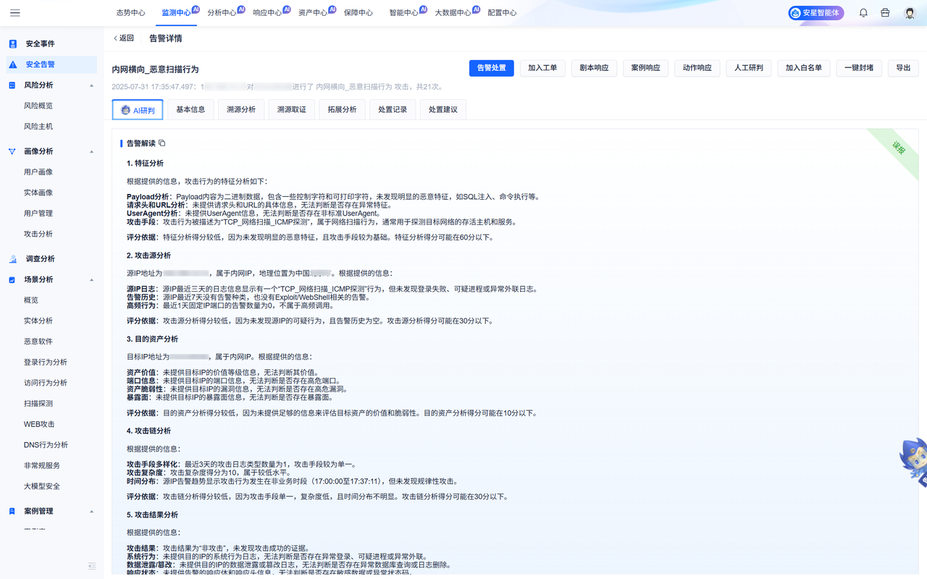Collapse the 风险分析 section
The height and width of the screenshot is (579, 927).
(91, 84)
